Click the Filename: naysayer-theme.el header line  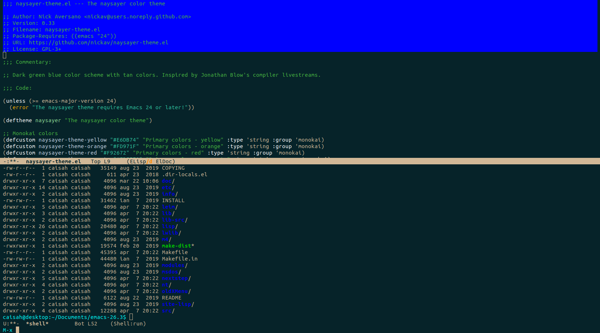52,30
